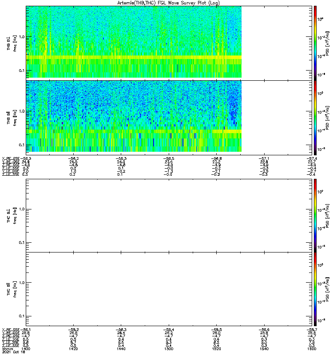Click the 10⁰ tick on the top color bar
The height and width of the screenshot is (355, 333).
click(x=320, y=19)
